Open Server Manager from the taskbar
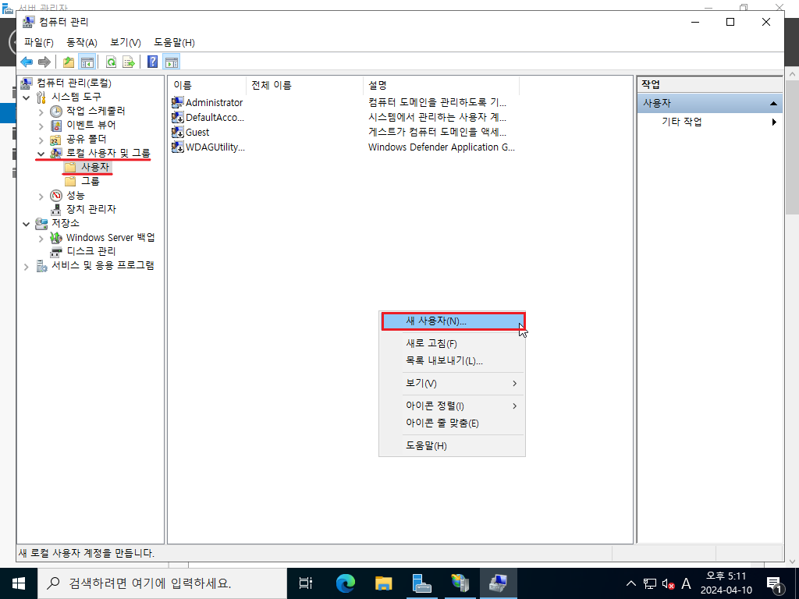Image resolution: width=799 pixels, height=599 pixels. click(422, 583)
